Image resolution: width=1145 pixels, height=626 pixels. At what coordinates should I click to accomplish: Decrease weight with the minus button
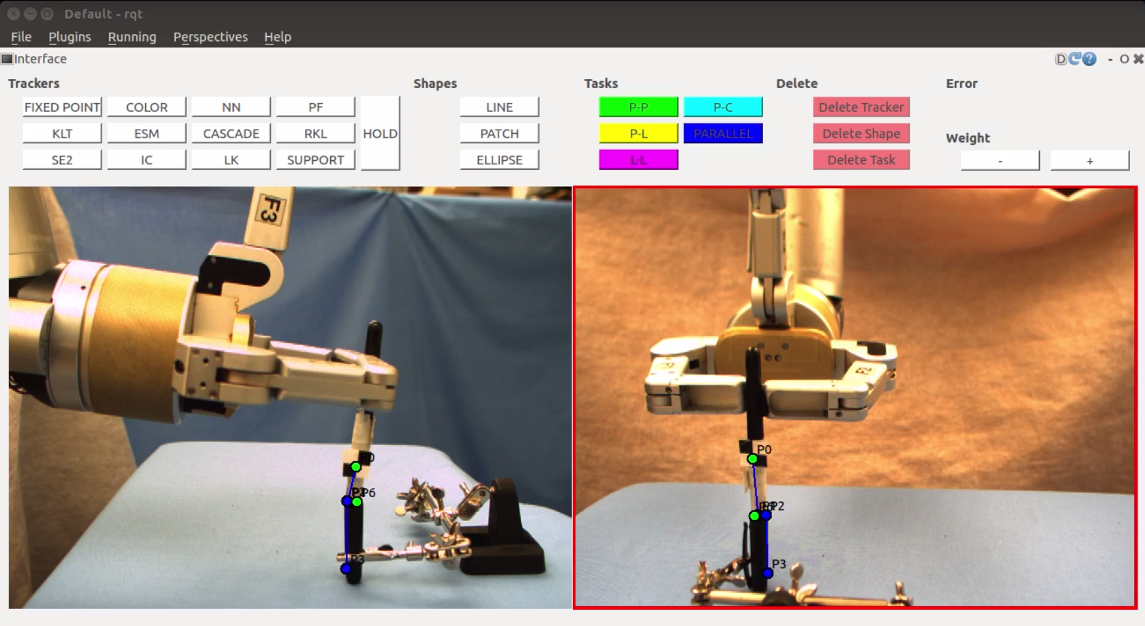coord(1000,161)
